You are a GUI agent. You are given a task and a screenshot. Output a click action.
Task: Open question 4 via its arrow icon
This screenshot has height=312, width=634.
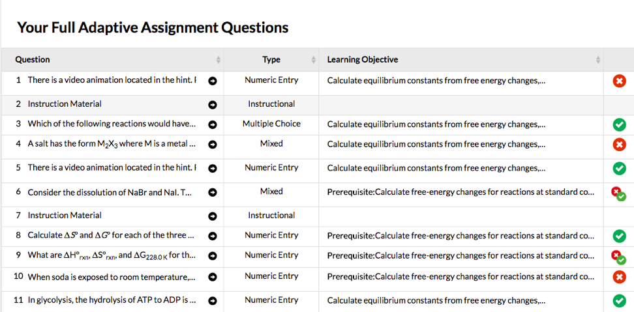coord(212,144)
